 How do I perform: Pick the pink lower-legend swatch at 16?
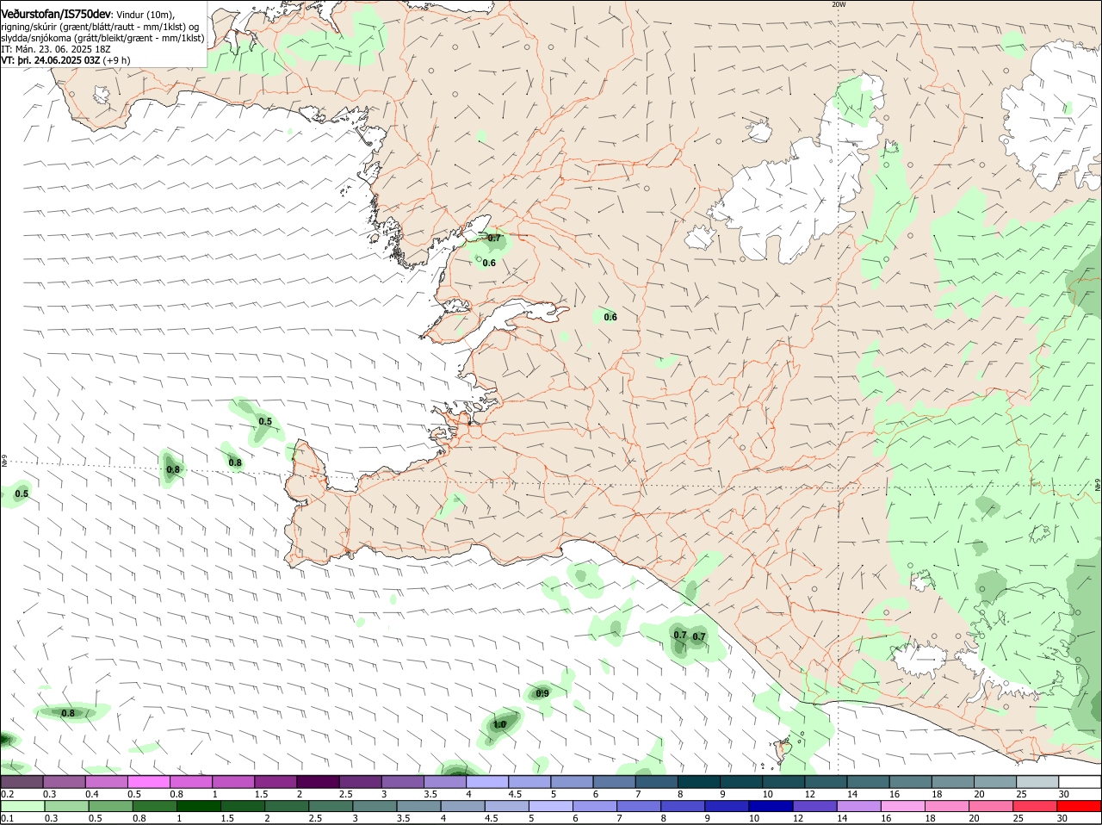tap(903, 806)
